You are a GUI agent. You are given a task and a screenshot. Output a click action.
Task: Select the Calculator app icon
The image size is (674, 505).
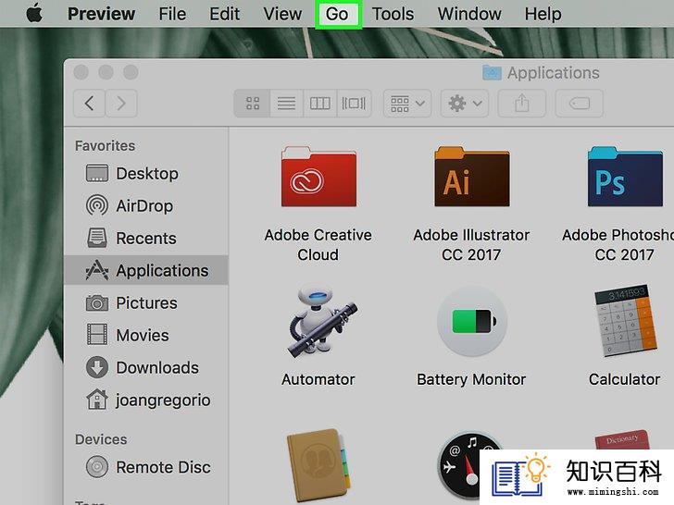(626, 321)
